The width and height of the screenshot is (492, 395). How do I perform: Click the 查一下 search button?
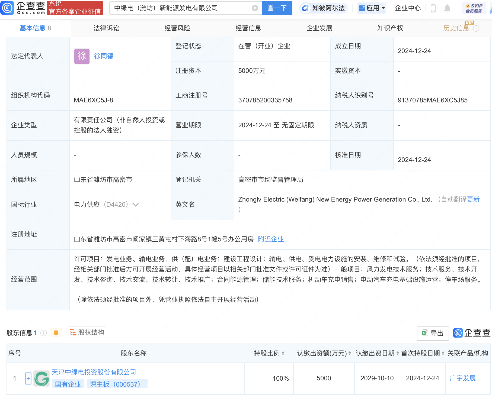(277, 8)
